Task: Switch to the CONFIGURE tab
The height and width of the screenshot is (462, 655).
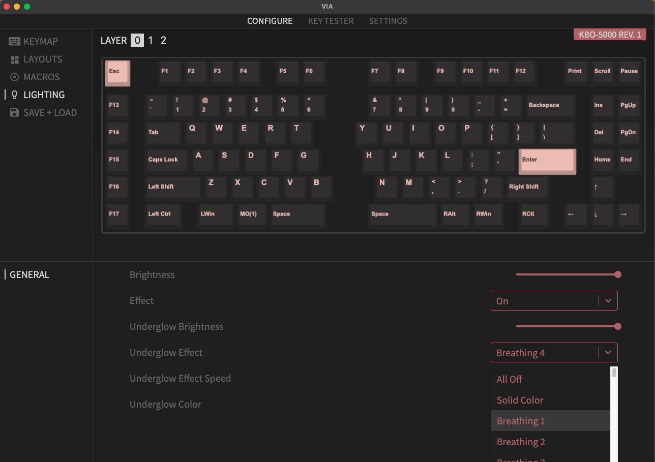Action: point(270,21)
